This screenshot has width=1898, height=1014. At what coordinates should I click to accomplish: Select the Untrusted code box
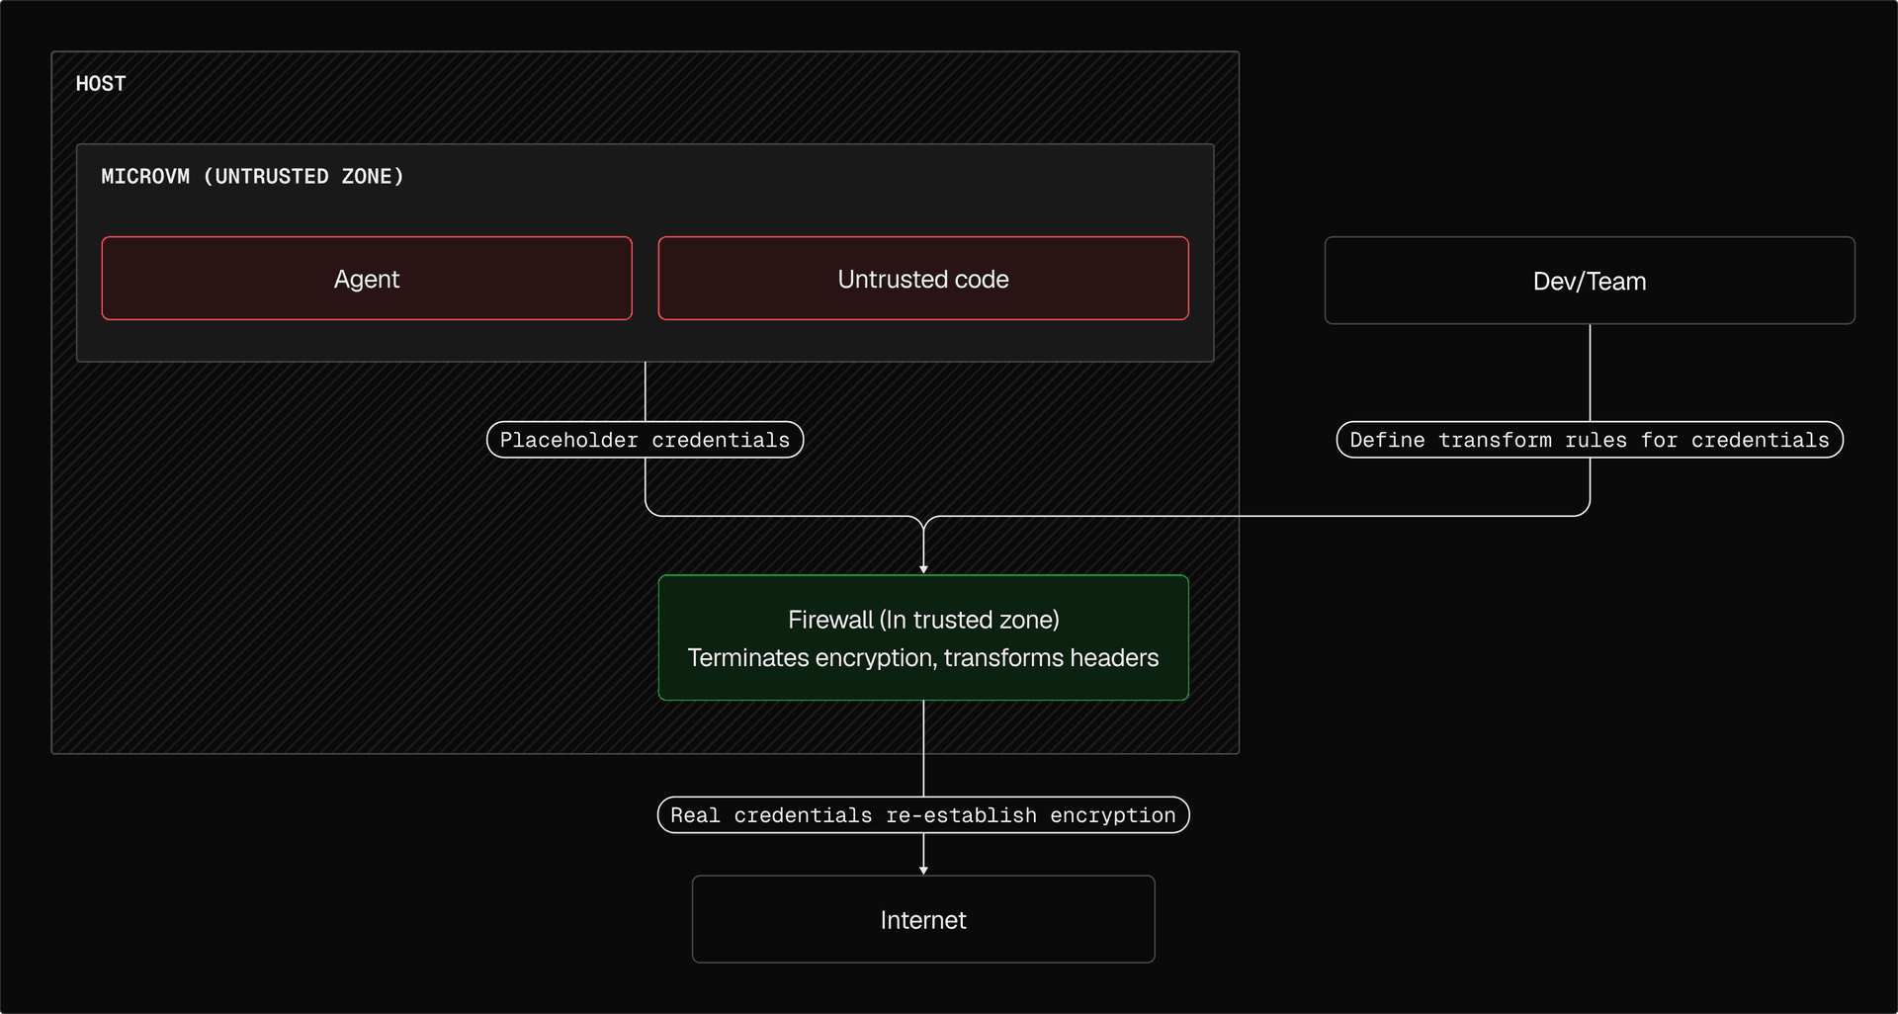922,279
